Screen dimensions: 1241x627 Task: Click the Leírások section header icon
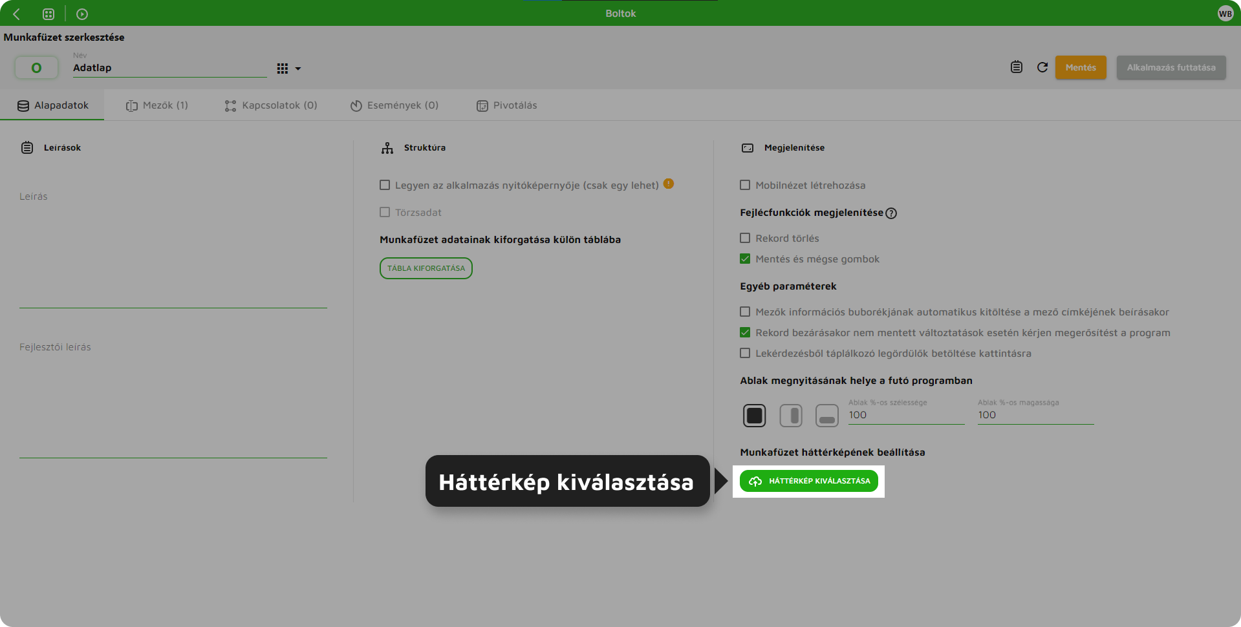[x=27, y=147]
